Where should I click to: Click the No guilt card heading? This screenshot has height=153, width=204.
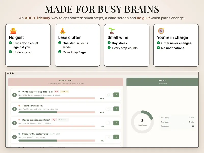pyautogui.click(x=16, y=37)
